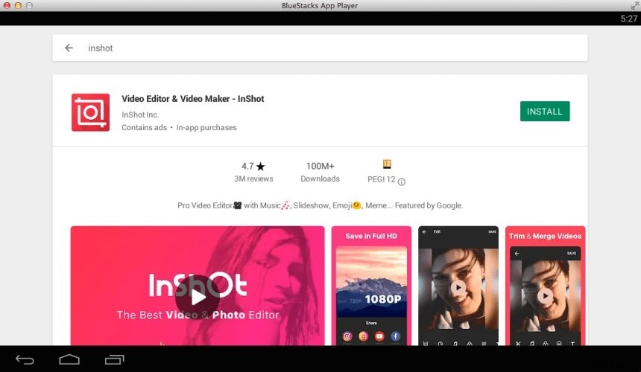Screen dimensions: 641x372
Task: Click the back arrow in search bar
Action: [69, 48]
